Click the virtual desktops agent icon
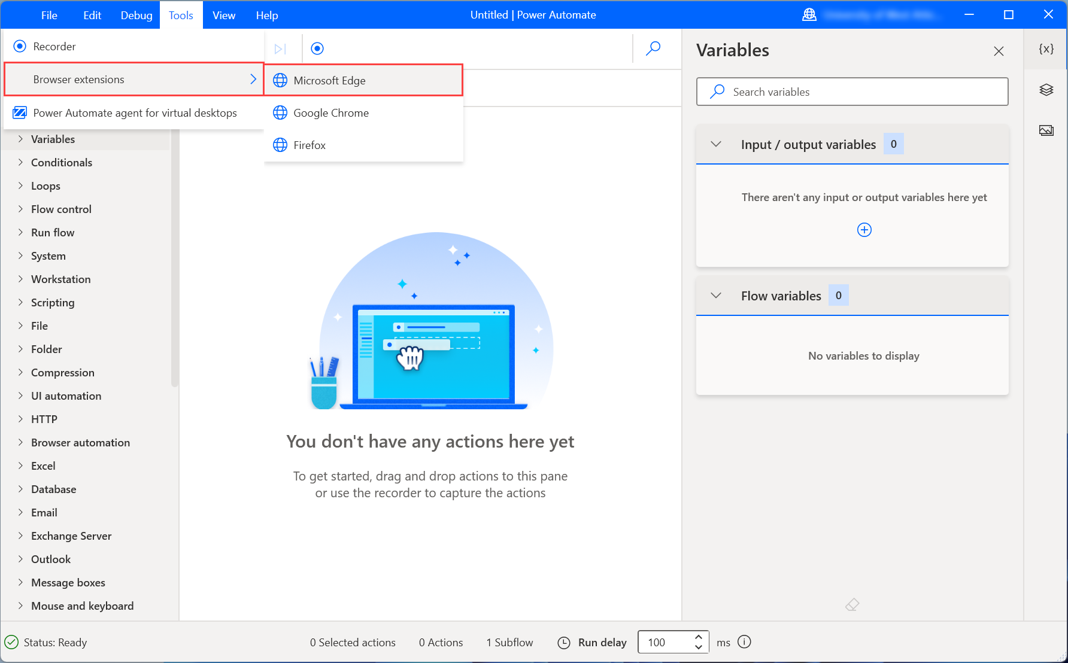Image resolution: width=1068 pixels, height=663 pixels. tap(20, 112)
